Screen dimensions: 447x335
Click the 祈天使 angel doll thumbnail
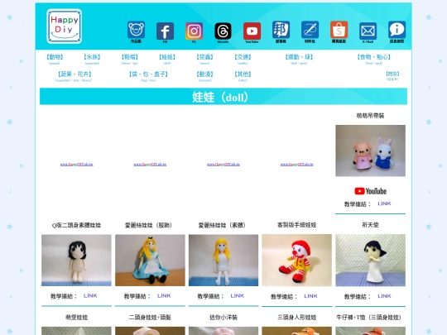370,260
